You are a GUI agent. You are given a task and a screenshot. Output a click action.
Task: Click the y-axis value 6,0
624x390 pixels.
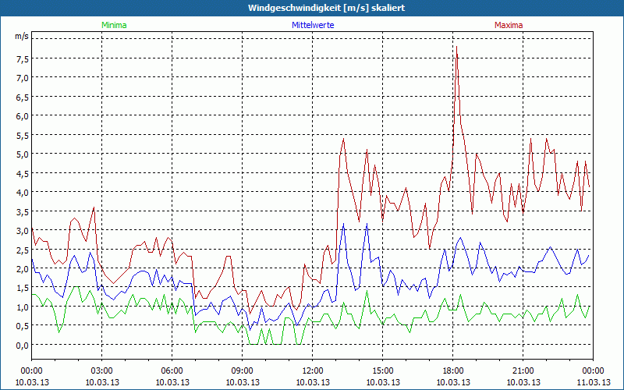tap(23, 116)
